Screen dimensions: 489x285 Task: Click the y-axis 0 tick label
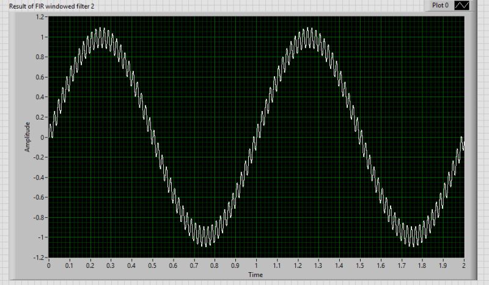click(42, 137)
